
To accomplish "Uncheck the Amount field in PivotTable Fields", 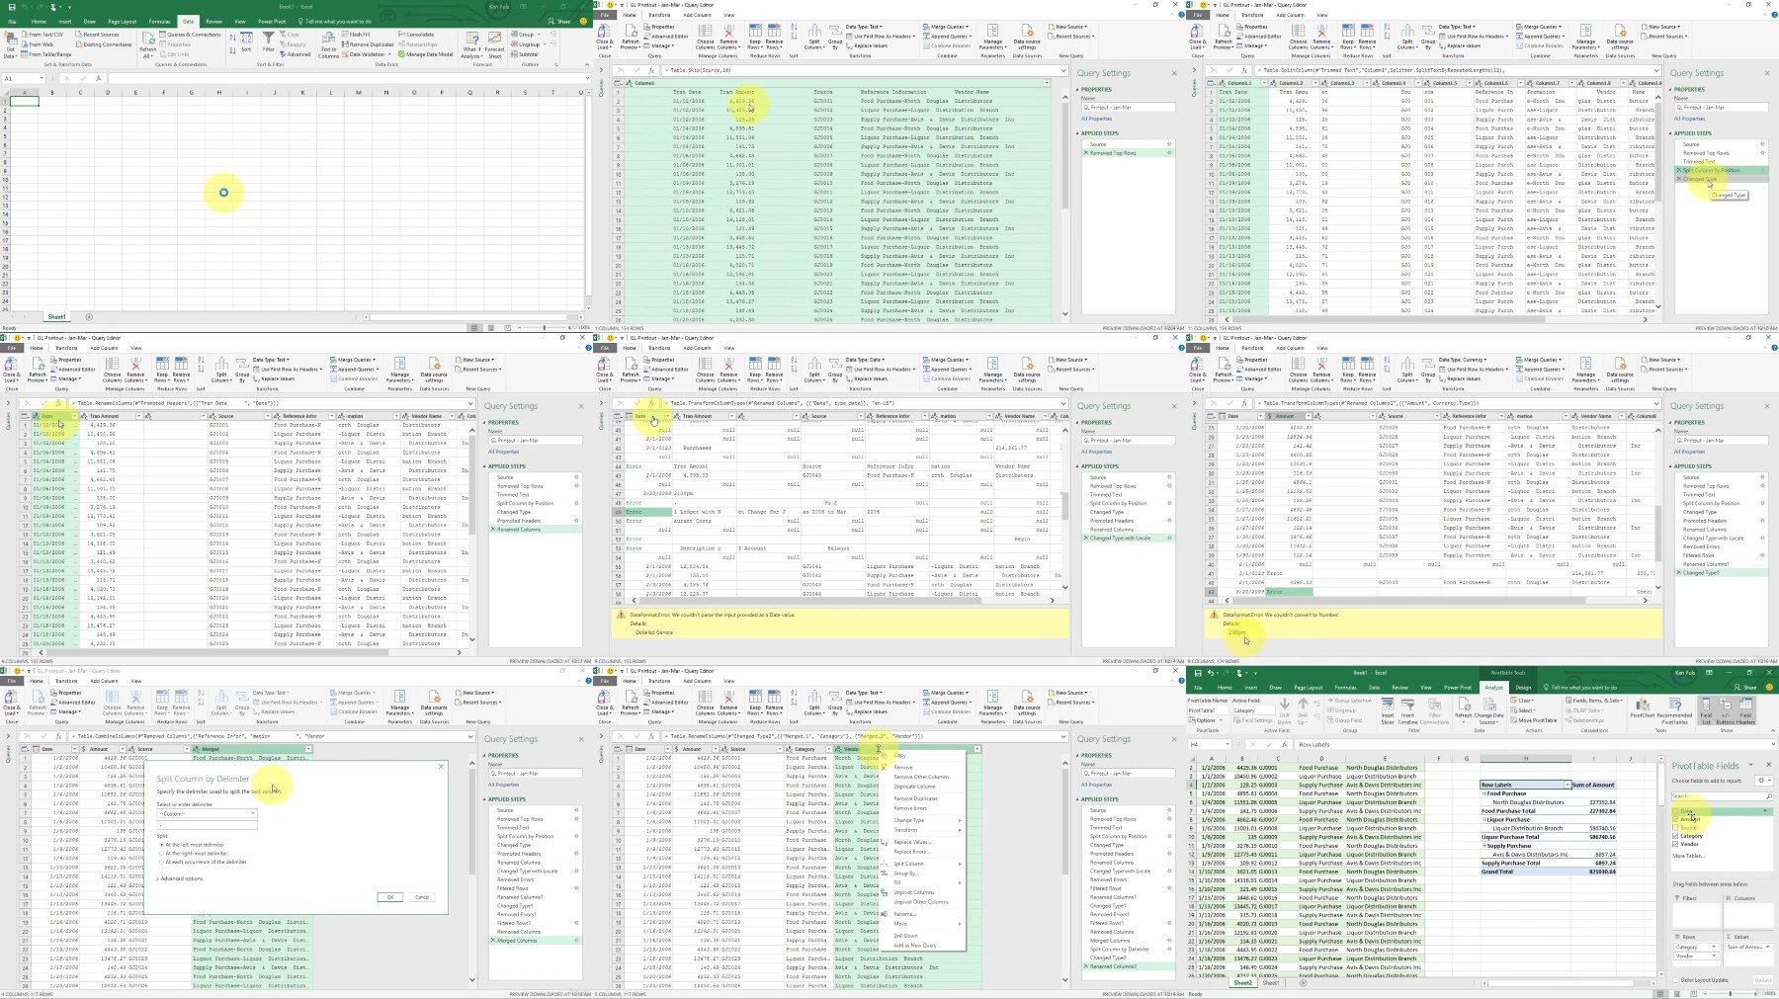I will point(1675,819).
